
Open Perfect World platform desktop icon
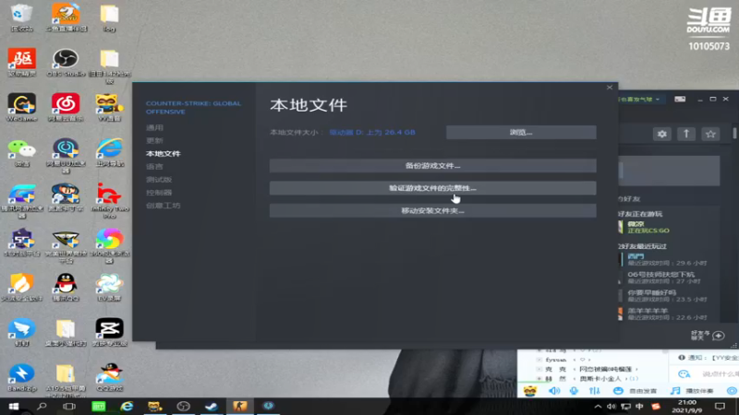coord(66,246)
